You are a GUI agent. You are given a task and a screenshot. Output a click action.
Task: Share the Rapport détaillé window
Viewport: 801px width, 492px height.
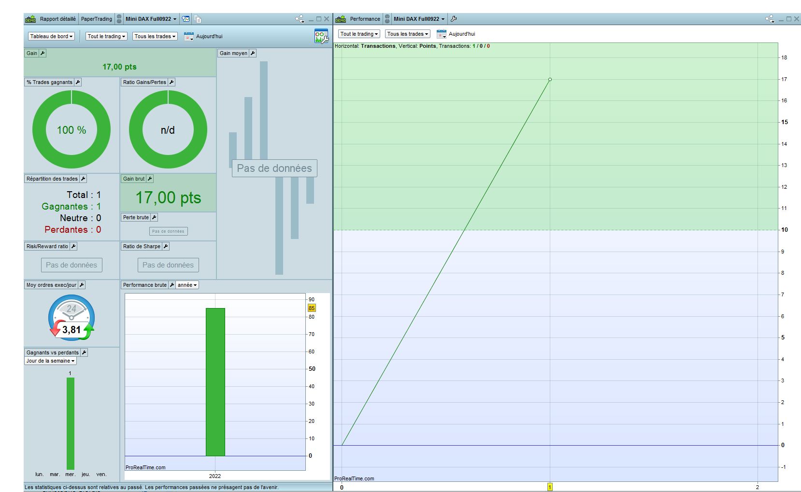click(x=300, y=19)
